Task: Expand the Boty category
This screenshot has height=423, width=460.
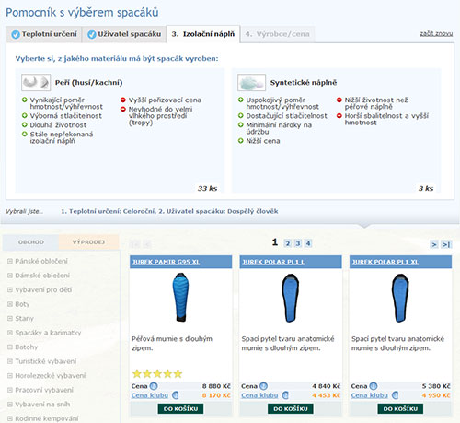Action: pos(10,304)
